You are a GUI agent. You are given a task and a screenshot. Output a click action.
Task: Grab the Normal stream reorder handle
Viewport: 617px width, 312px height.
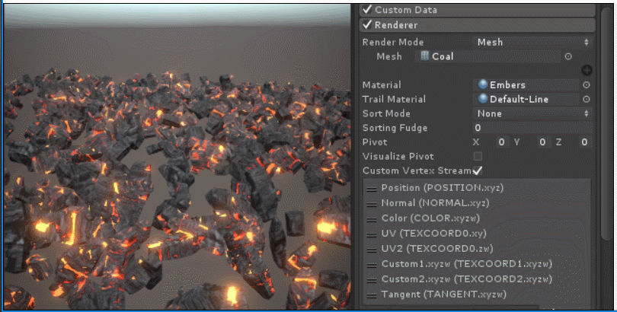[372, 205]
